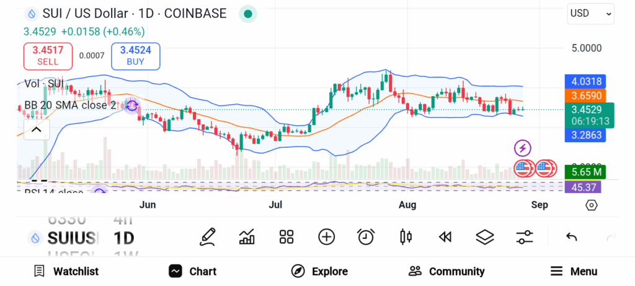Switch to the Watchlist tab
635x286 pixels.
66,271
